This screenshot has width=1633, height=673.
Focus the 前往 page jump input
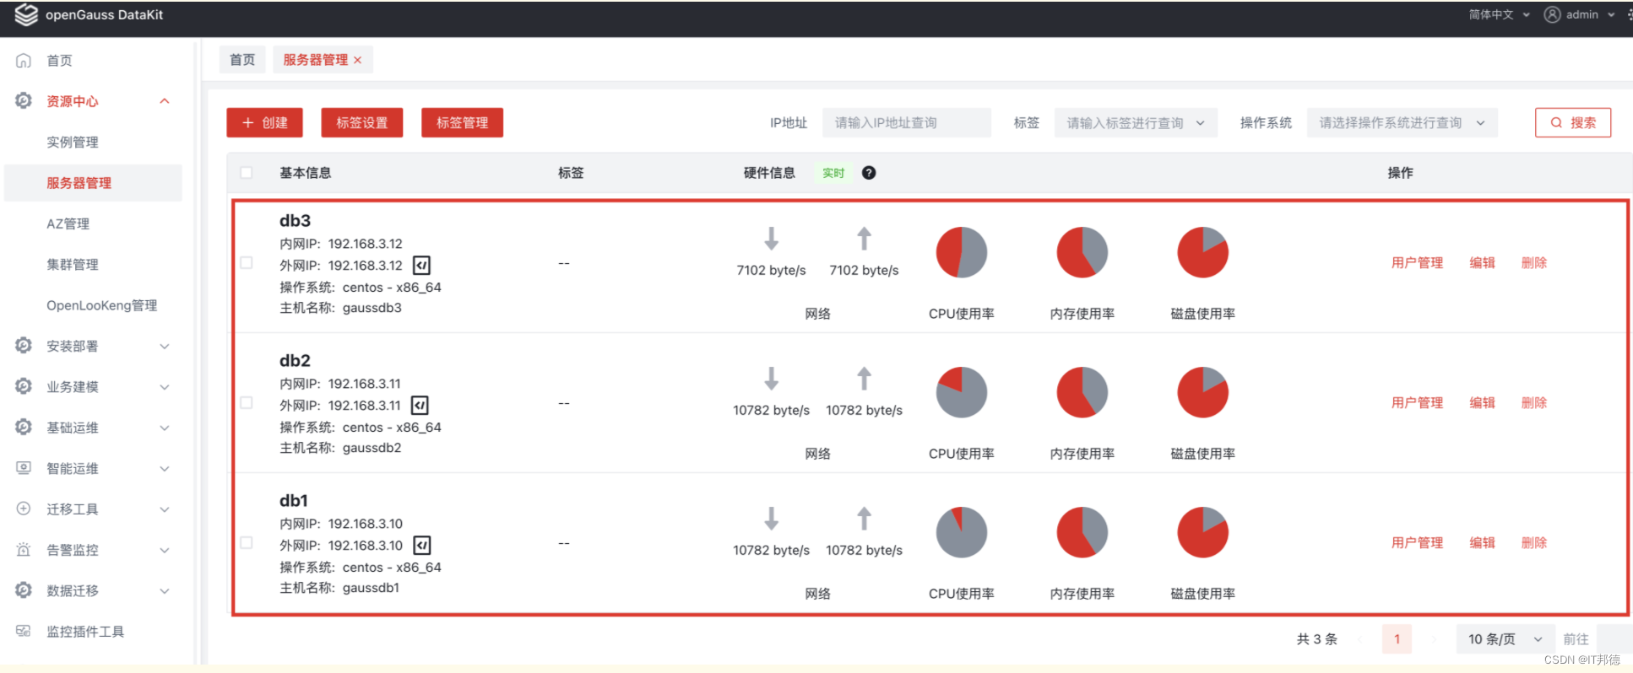coord(1614,639)
